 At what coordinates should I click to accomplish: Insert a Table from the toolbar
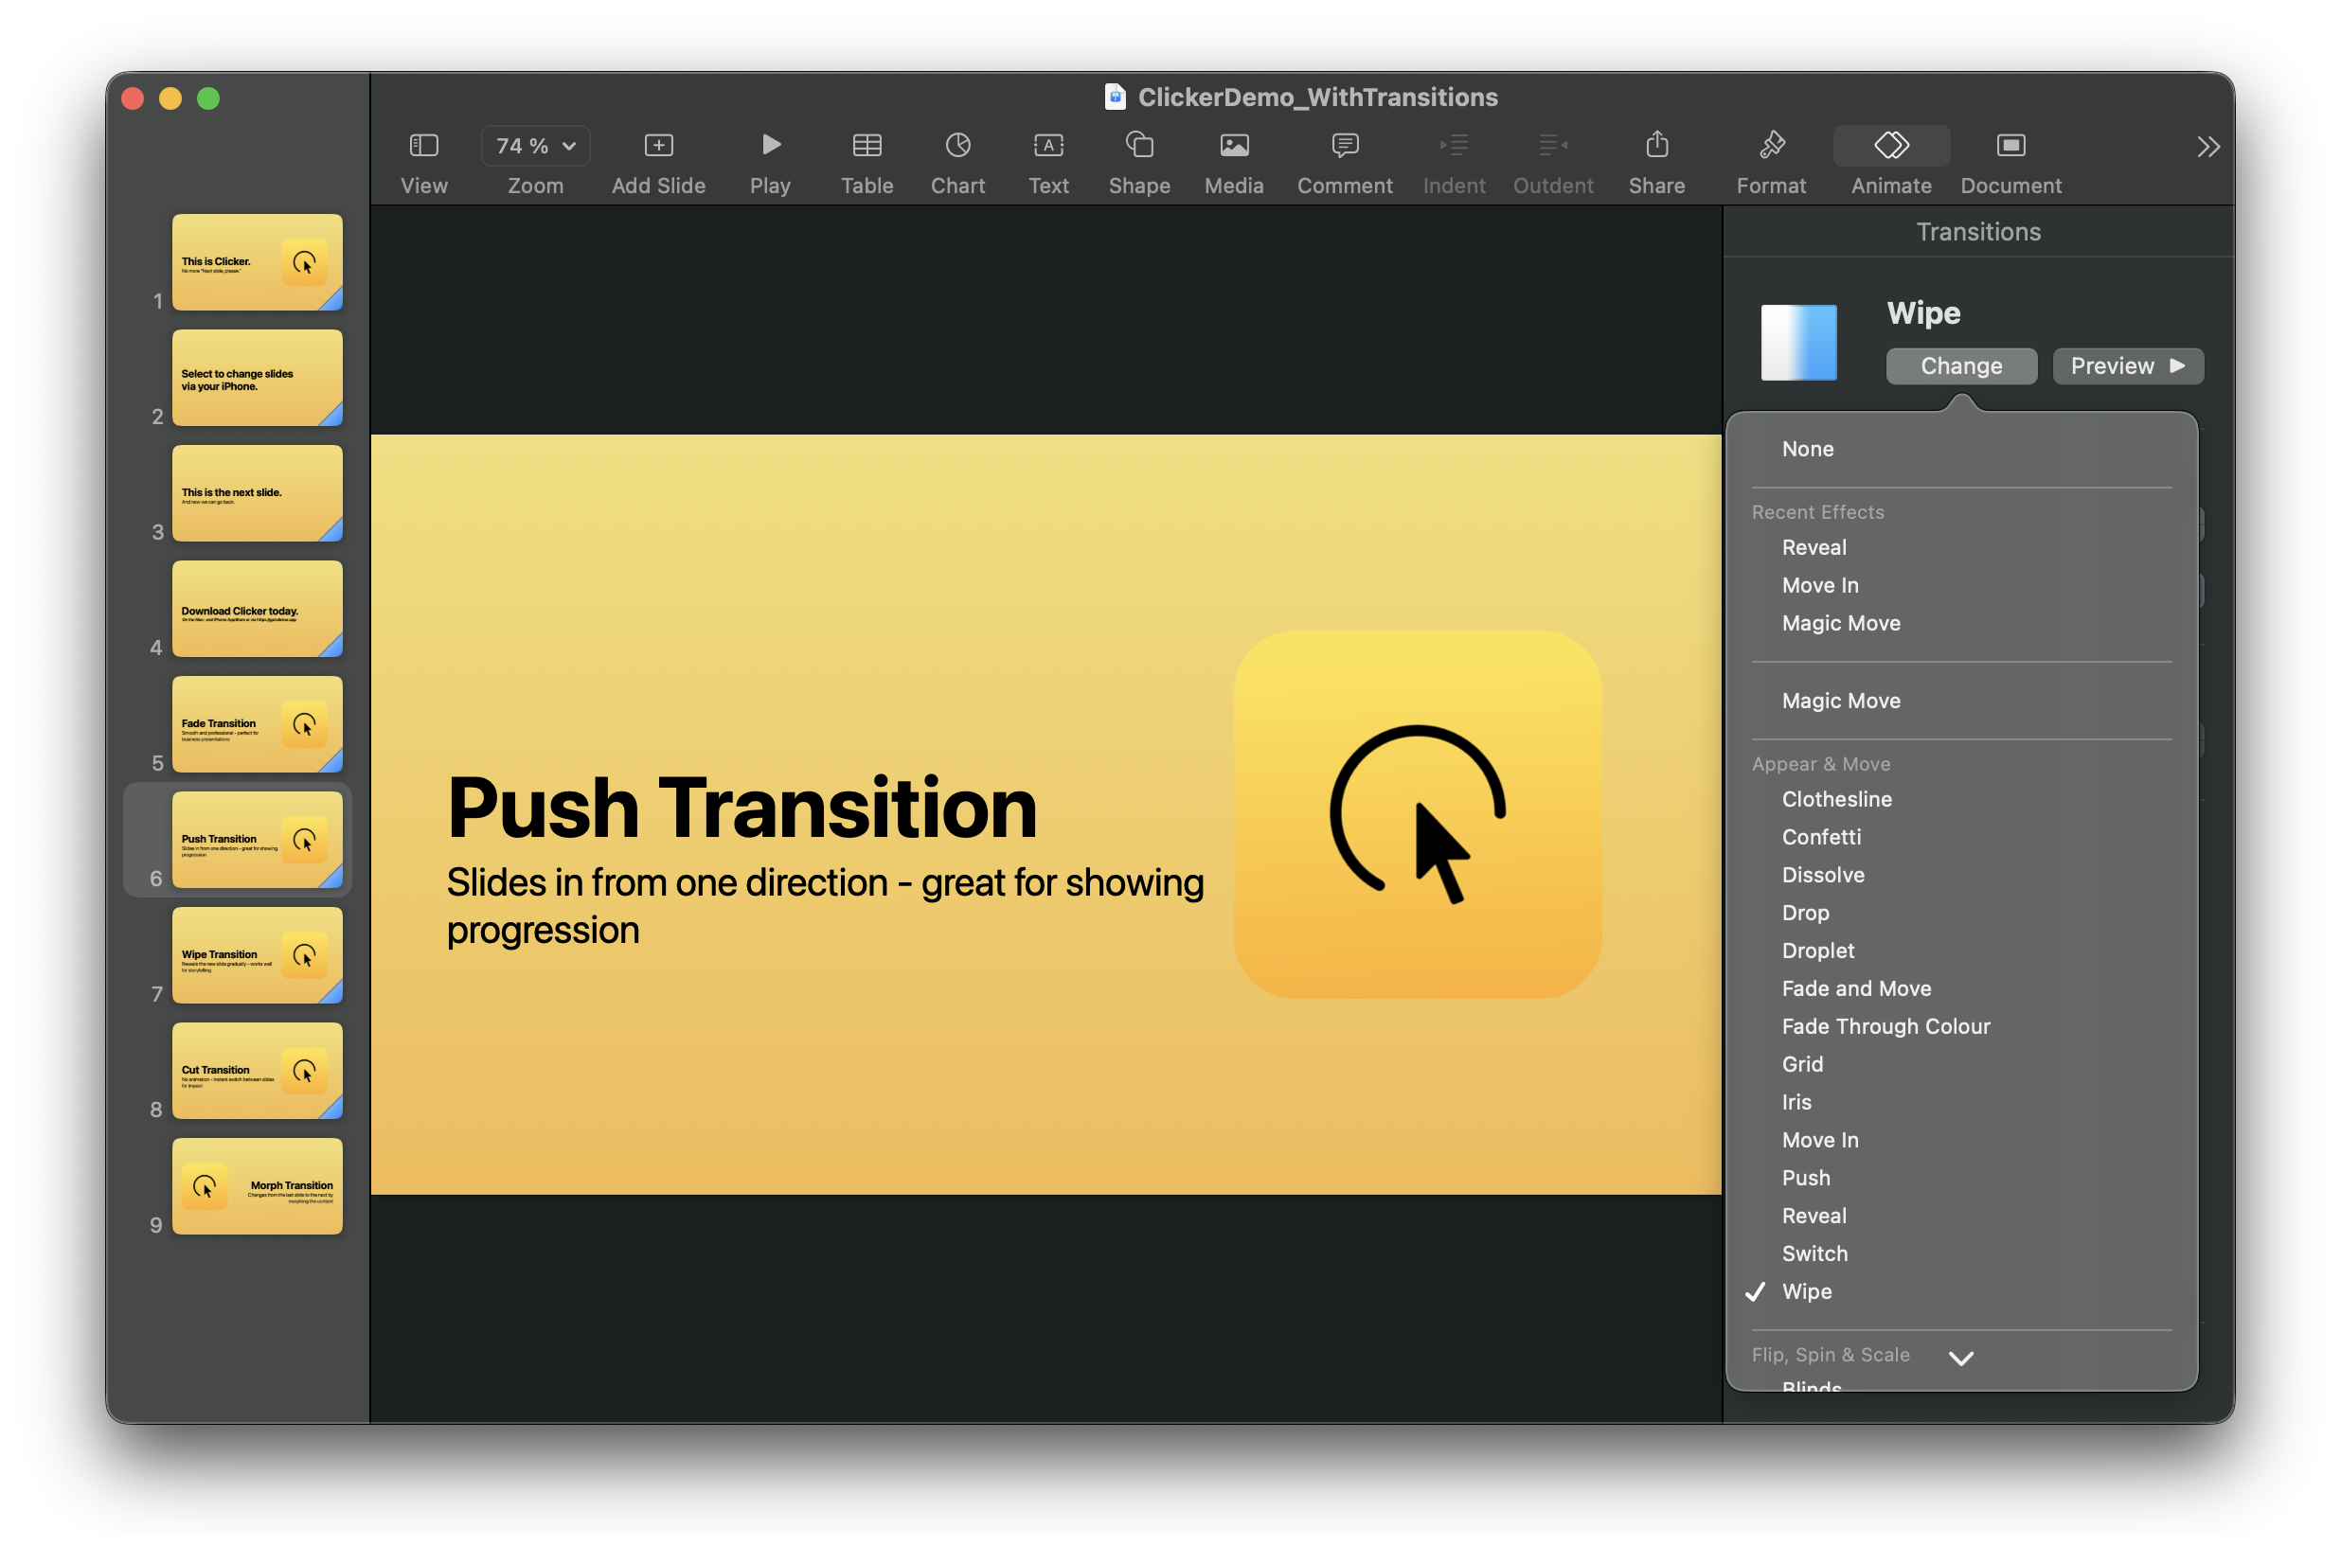[x=866, y=160]
